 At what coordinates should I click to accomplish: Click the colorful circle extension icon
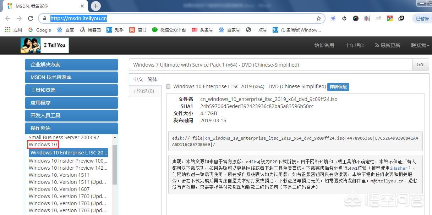click(x=355, y=18)
